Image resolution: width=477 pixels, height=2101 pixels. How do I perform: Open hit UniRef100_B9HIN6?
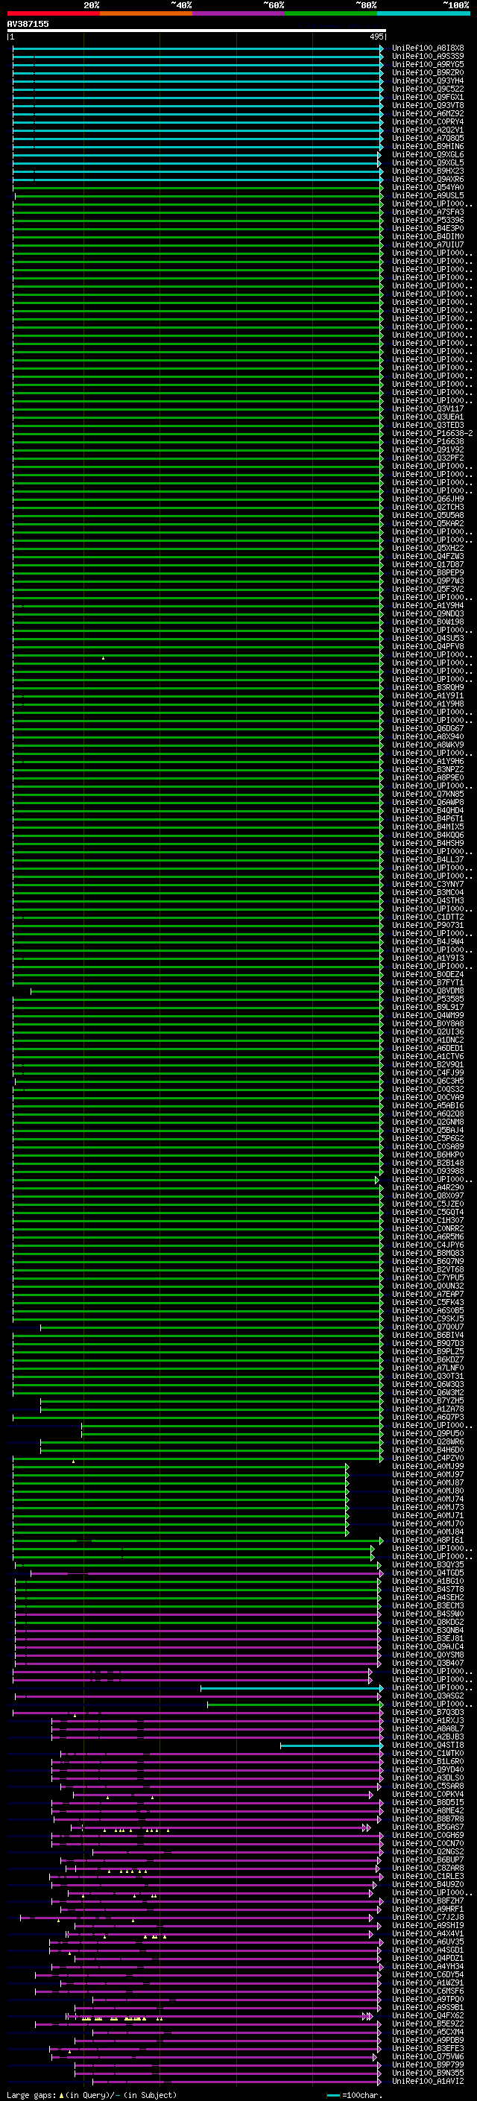pos(428,146)
